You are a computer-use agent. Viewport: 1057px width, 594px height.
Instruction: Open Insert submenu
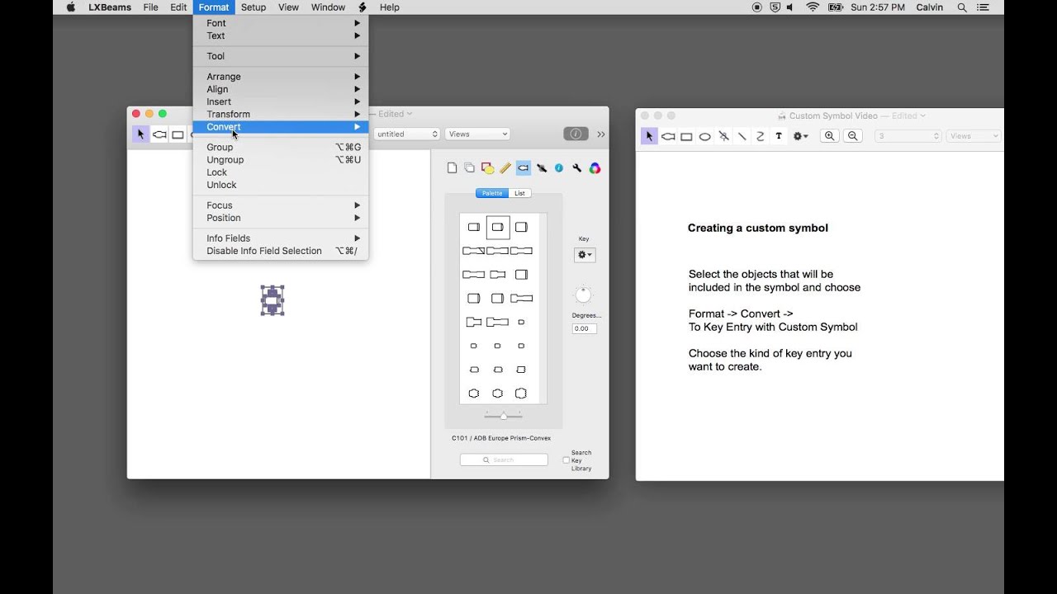pos(281,101)
